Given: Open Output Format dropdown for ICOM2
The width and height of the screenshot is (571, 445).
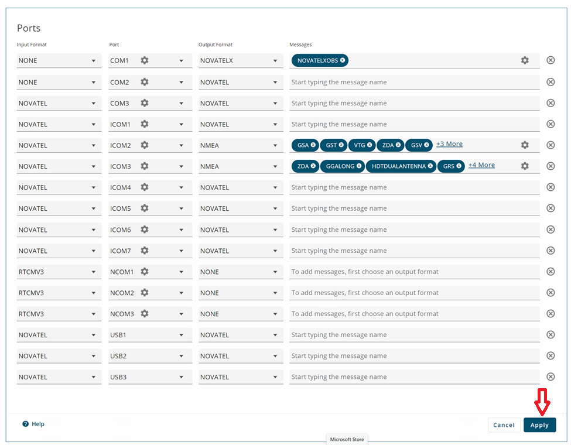Looking at the screenshot, I should click(x=241, y=145).
